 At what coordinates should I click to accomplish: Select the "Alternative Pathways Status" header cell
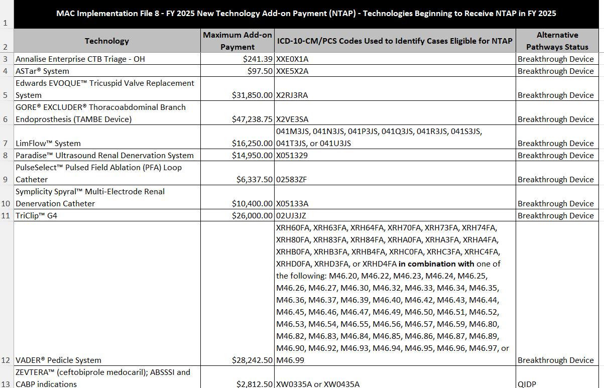557,41
